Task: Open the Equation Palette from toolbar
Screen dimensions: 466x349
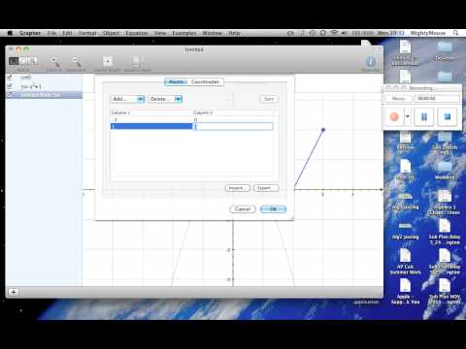Action: 137,61
